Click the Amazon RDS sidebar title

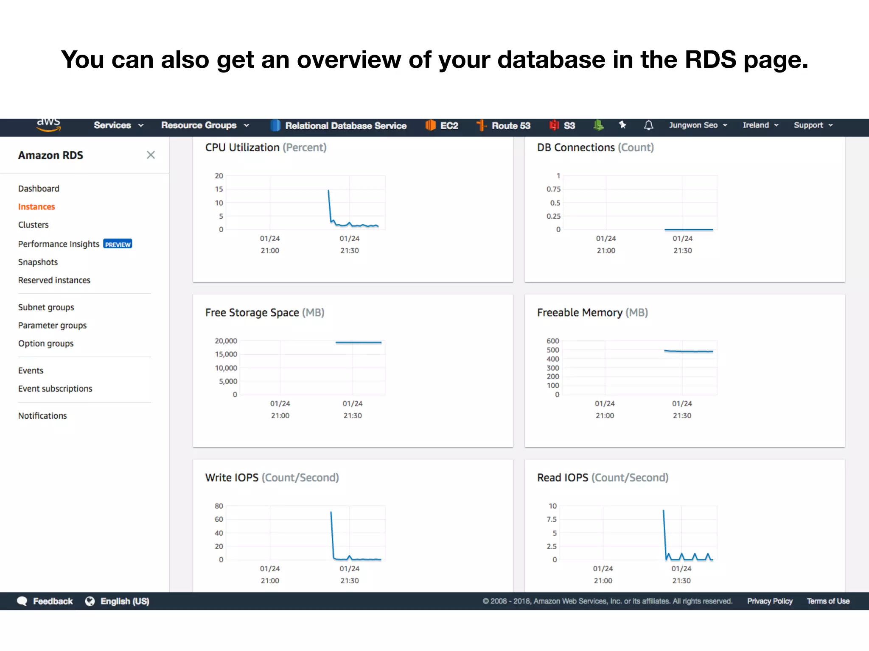(50, 155)
